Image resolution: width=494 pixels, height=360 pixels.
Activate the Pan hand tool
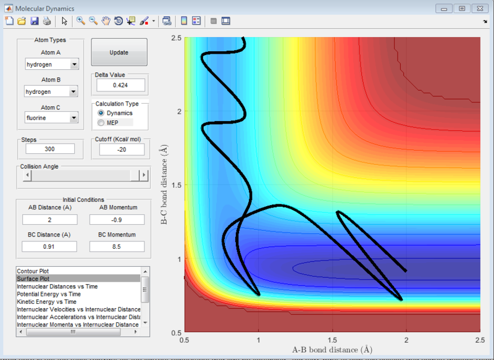pos(106,21)
